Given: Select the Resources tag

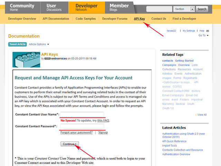Looking at the screenshot, I should [x=184, y=69].
